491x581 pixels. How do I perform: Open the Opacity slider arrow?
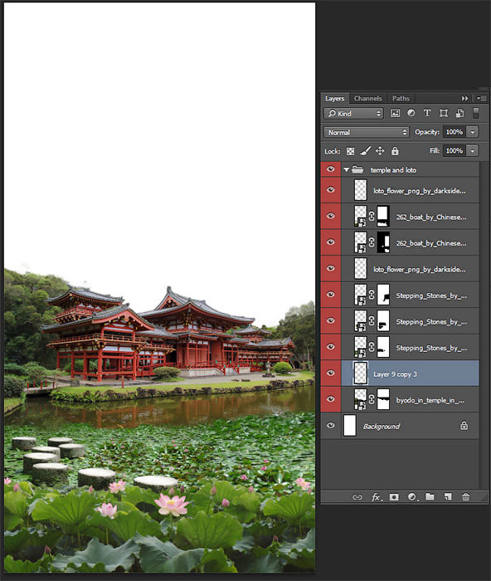(x=473, y=132)
